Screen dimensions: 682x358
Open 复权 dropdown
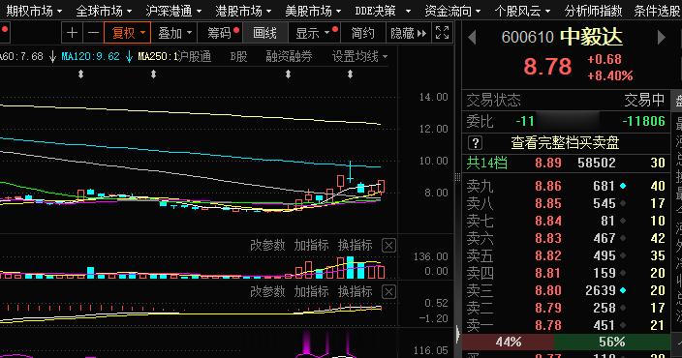point(128,33)
